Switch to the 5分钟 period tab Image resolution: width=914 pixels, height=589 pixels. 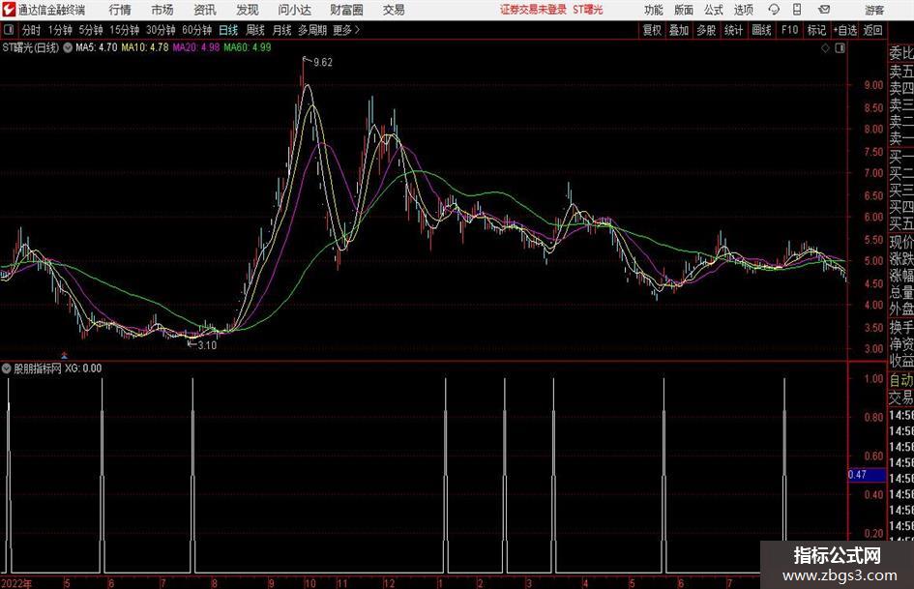pos(91,30)
